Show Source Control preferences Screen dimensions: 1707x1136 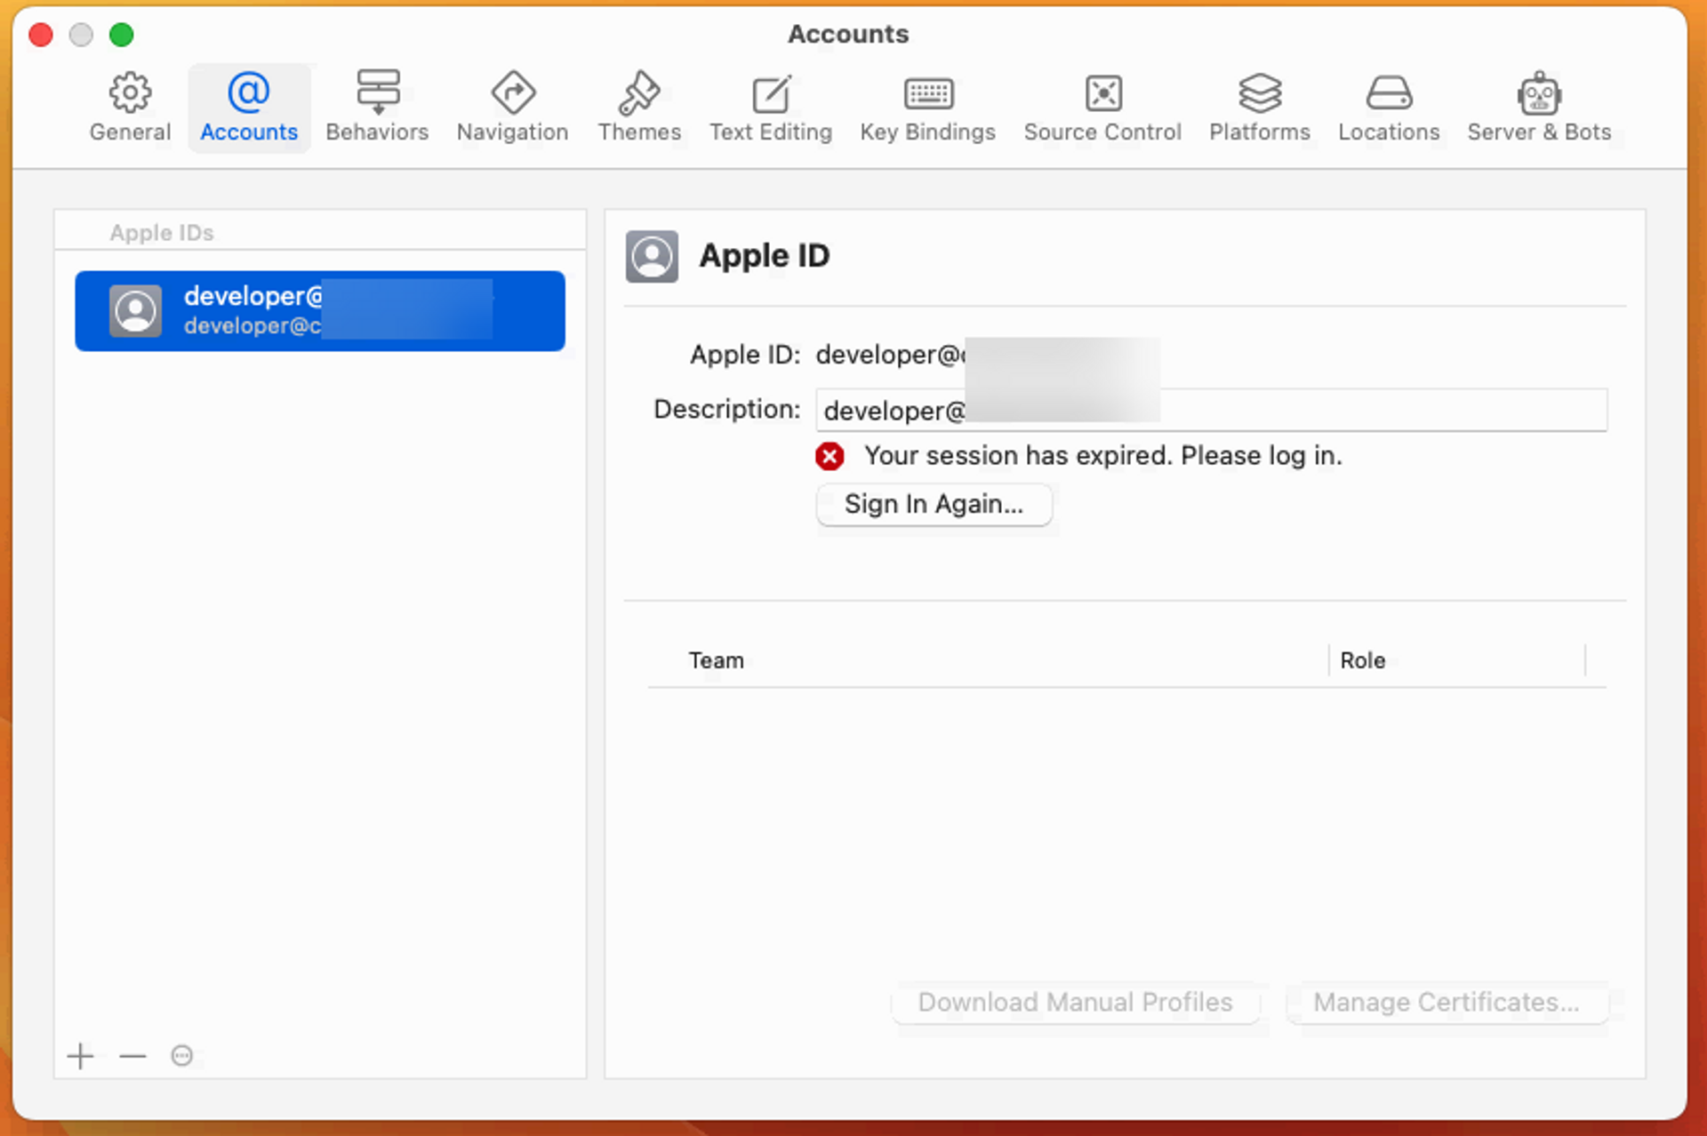(x=1102, y=108)
